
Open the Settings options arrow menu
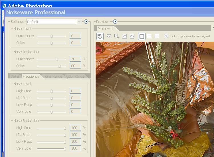pos(86,22)
